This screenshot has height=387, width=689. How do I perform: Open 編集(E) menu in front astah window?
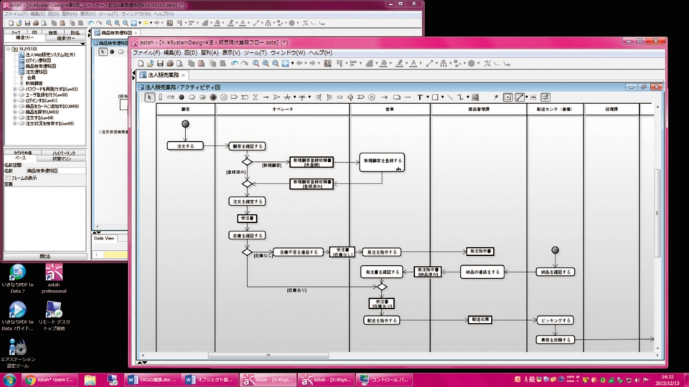tap(172, 52)
